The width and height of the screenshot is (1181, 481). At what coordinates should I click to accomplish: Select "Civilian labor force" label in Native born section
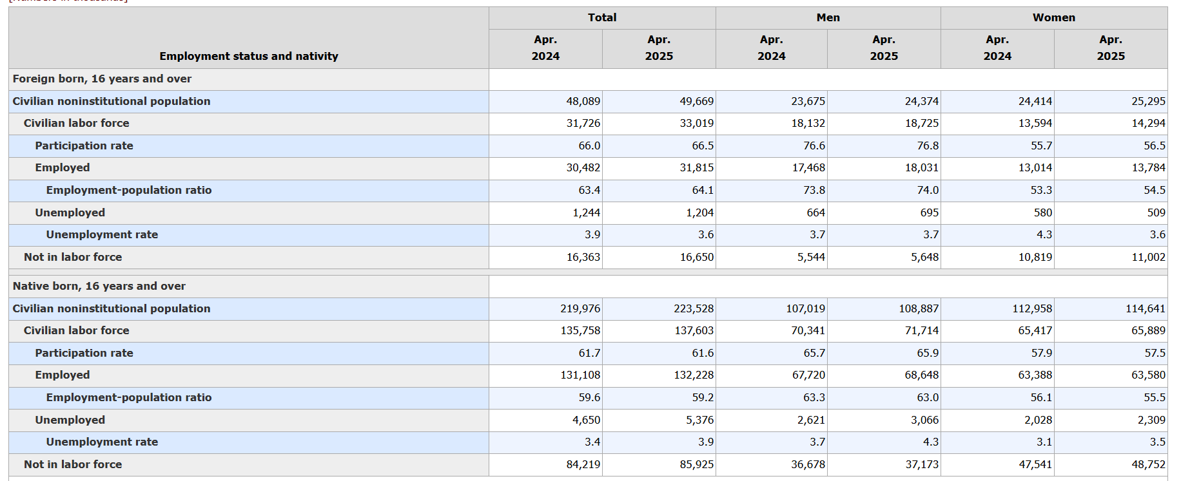point(76,330)
